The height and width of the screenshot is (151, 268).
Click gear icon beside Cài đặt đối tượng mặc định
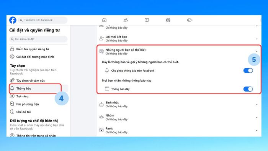pyautogui.click(x=12, y=57)
